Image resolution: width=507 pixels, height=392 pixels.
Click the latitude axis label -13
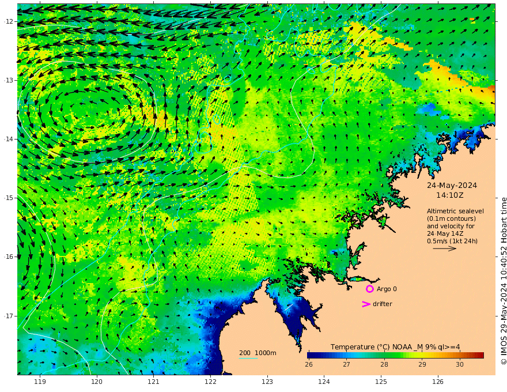point(9,80)
